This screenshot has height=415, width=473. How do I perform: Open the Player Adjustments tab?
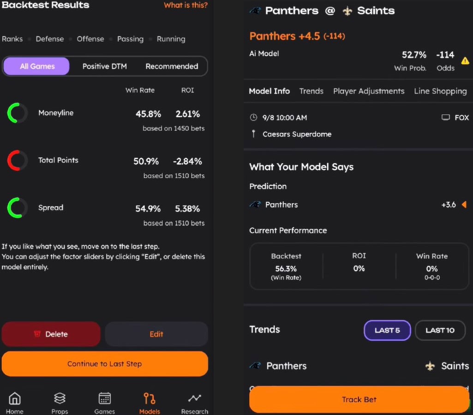tap(369, 91)
